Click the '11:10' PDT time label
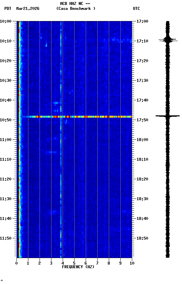Screen dimensions: 182x284 [x=6, y=159]
